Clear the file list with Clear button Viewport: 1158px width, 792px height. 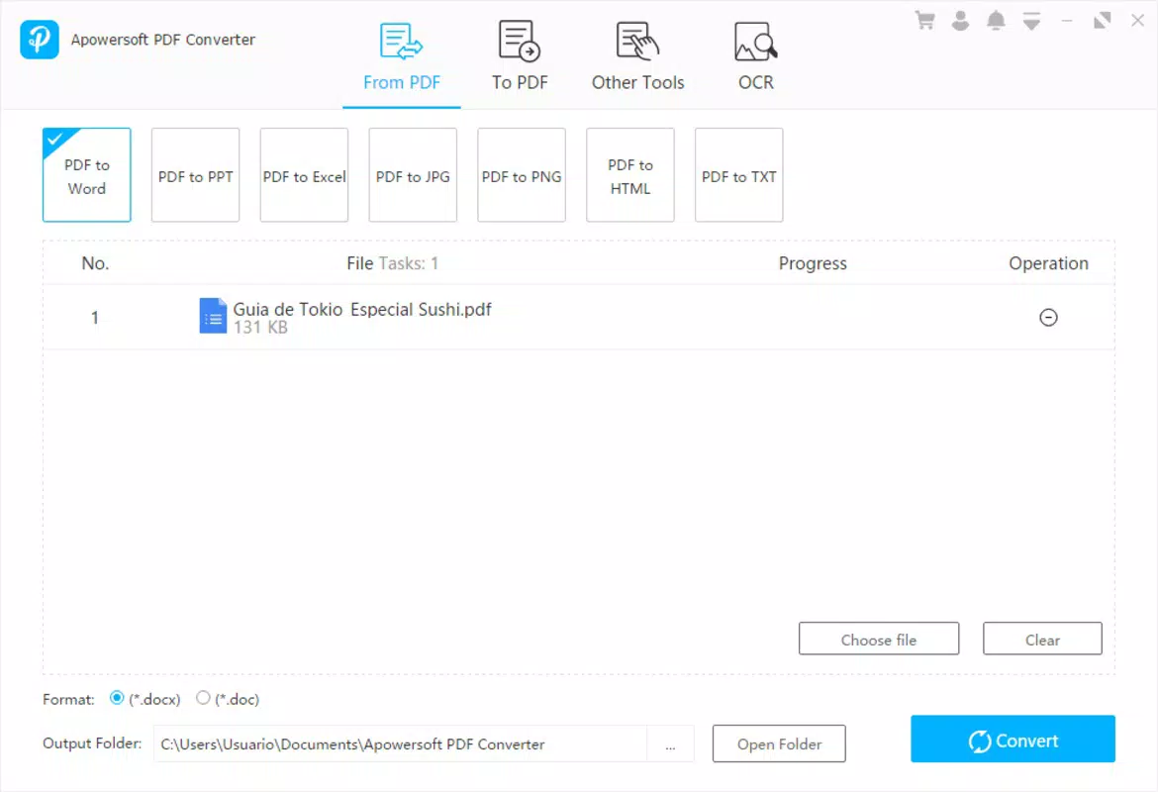click(1042, 640)
